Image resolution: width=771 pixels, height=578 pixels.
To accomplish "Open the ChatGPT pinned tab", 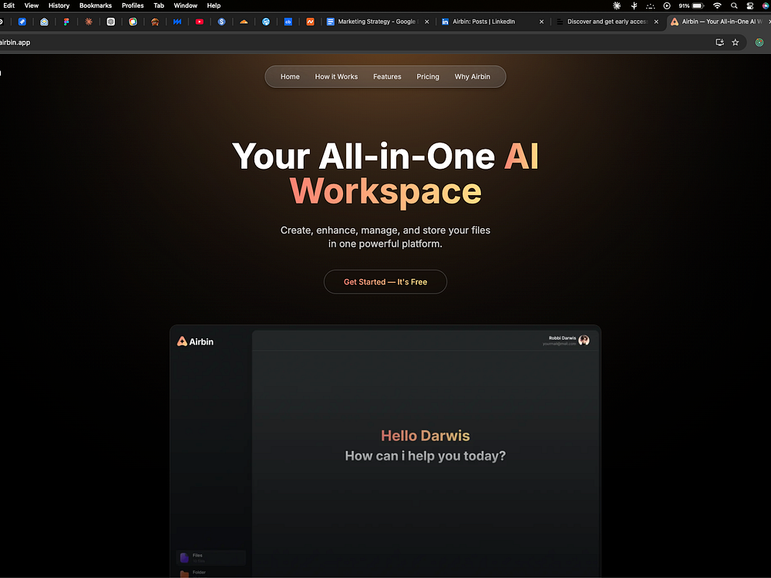I will pos(110,22).
